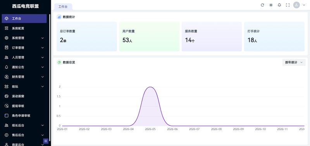
Task: Click the 1.5 y-axis value
Action: (59, 96)
